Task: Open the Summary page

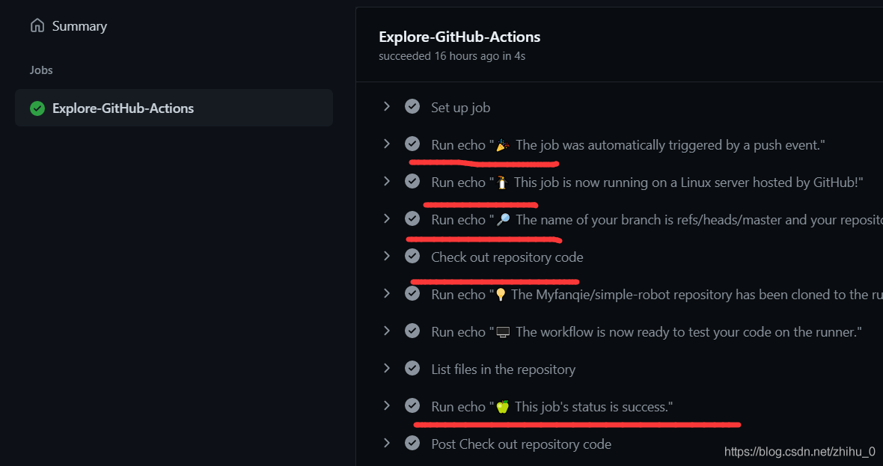Action: coord(79,26)
